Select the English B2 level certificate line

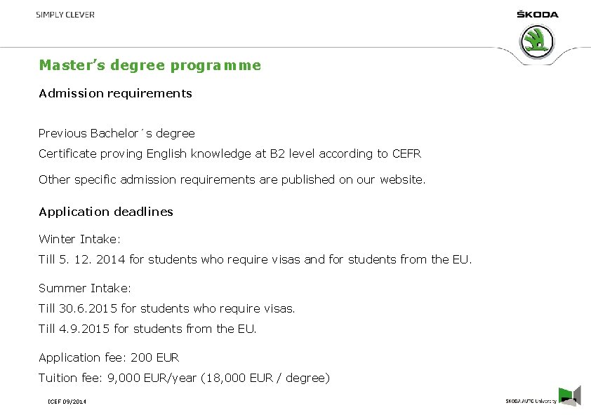point(230,153)
